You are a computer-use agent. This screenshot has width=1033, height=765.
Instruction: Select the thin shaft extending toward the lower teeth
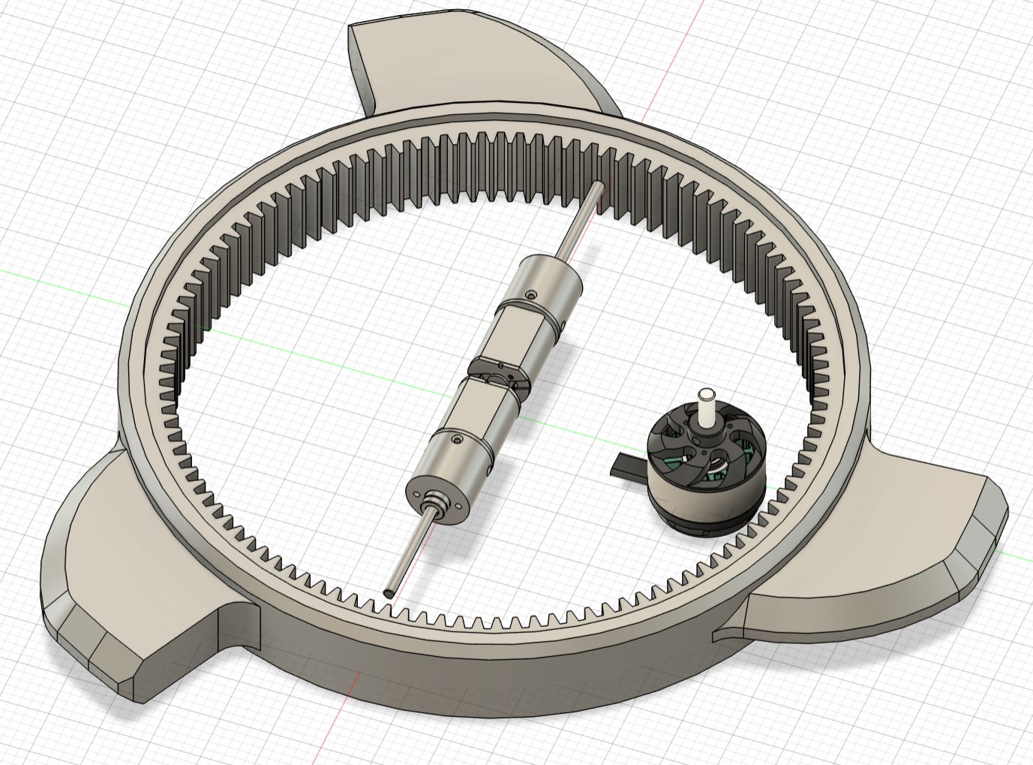pyautogui.click(x=410, y=552)
